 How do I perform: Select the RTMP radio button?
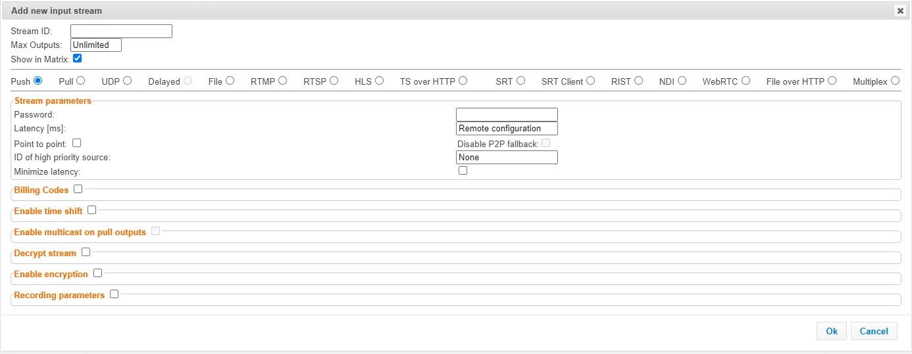click(282, 81)
